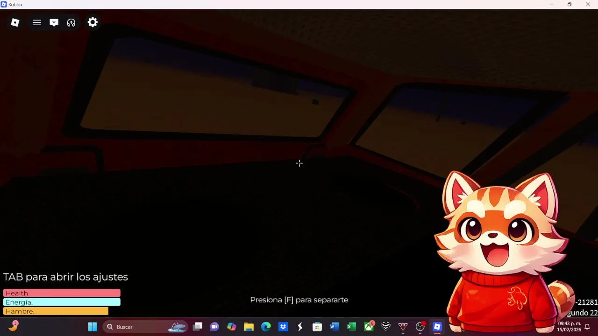
Task: Open the black lightning-bolt taskbar app
Action: point(300,327)
